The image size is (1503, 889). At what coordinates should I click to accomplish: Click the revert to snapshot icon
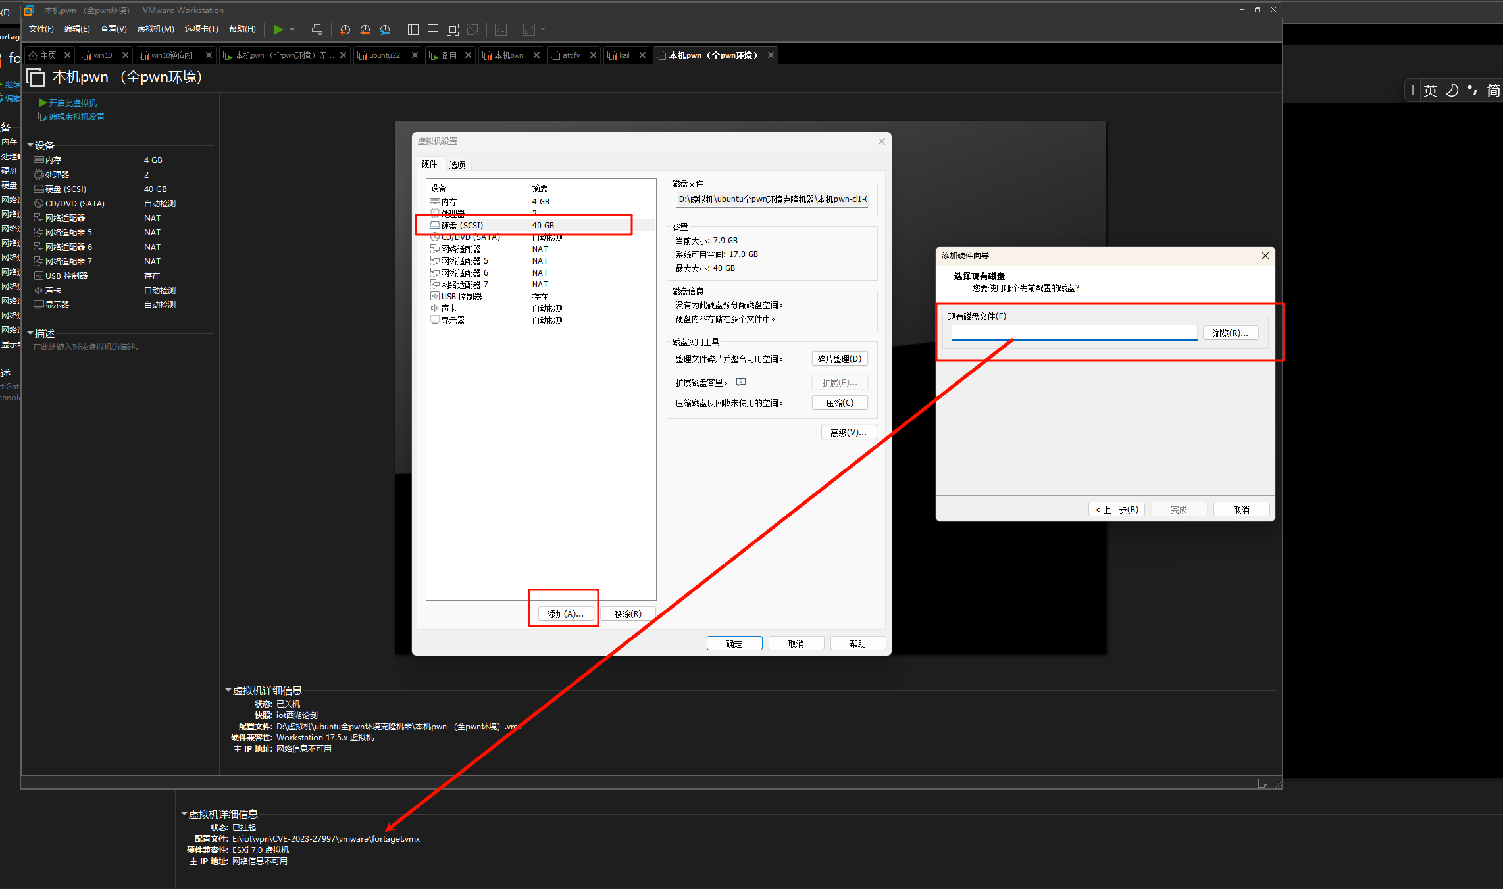pos(365,29)
